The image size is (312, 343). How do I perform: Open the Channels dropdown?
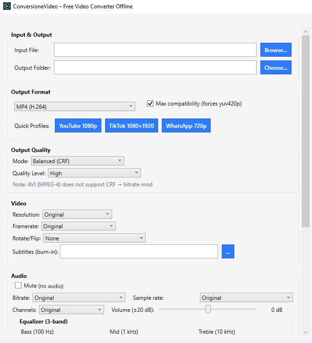[x=72, y=310]
